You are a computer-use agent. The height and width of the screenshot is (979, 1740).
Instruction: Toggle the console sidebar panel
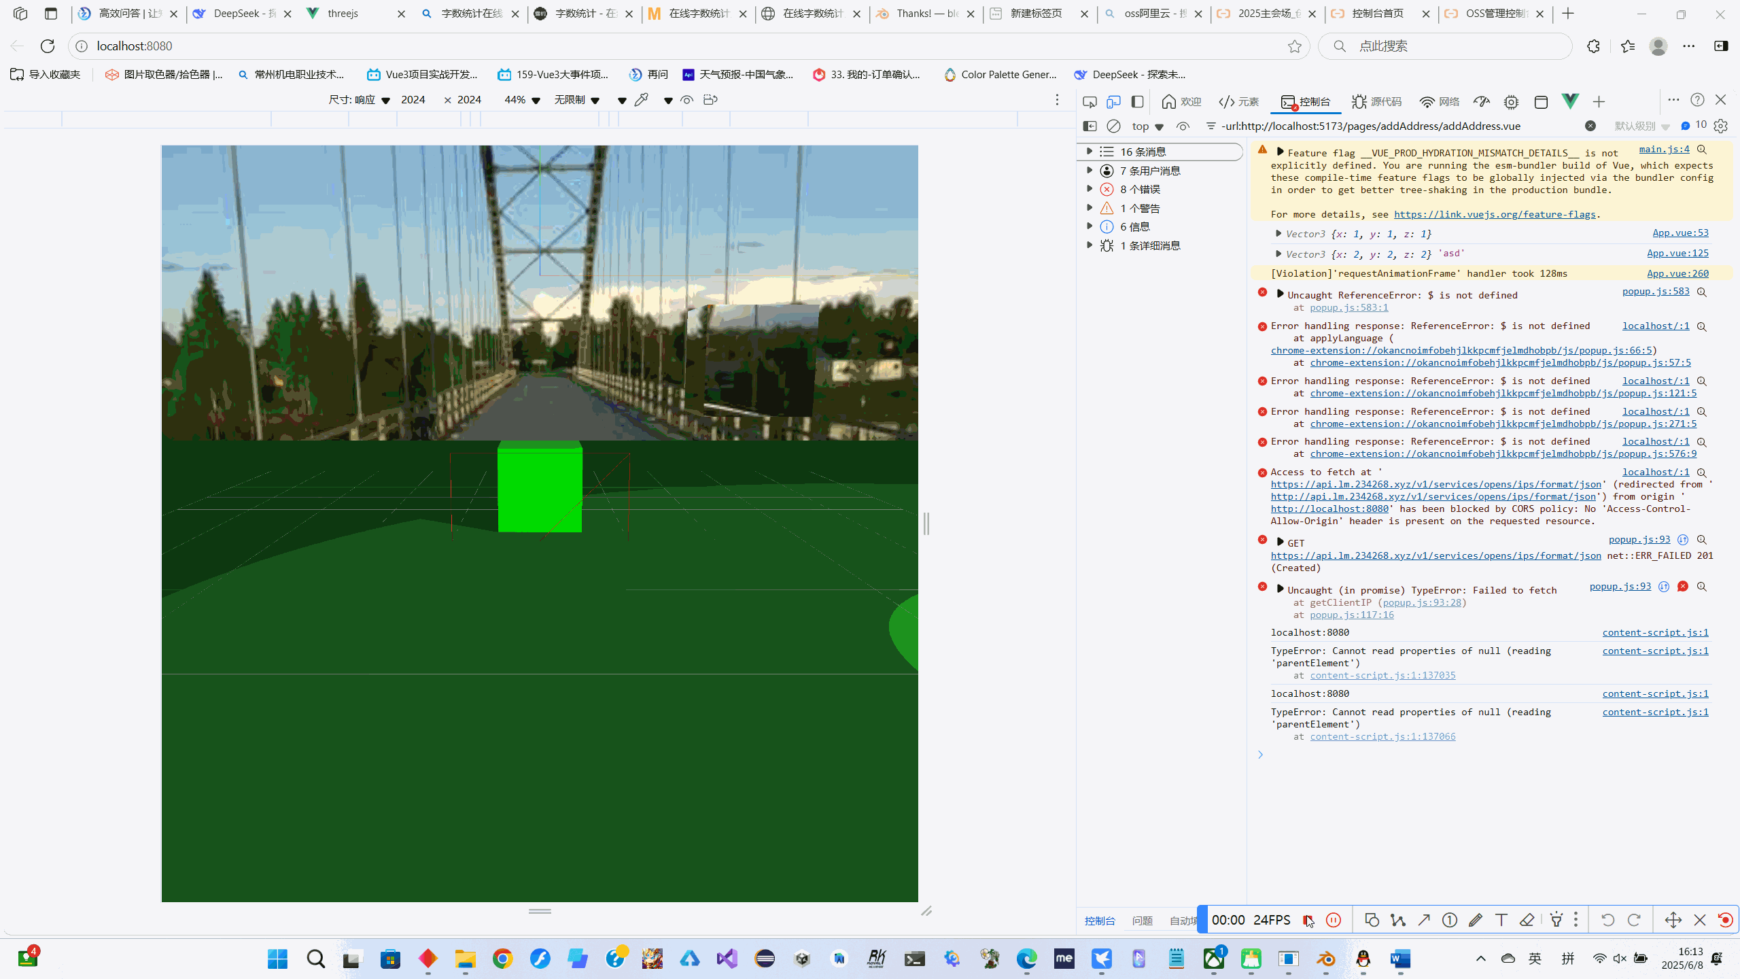pyautogui.click(x=1090, y=126)
